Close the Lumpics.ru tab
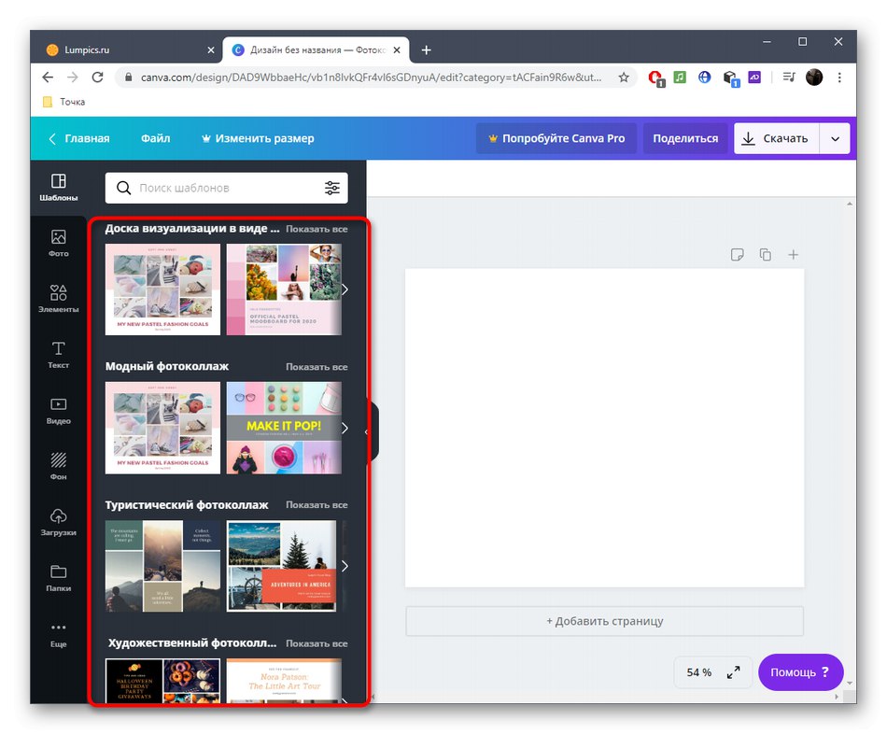This screenshot has height=734, width=887. (211, 49)
